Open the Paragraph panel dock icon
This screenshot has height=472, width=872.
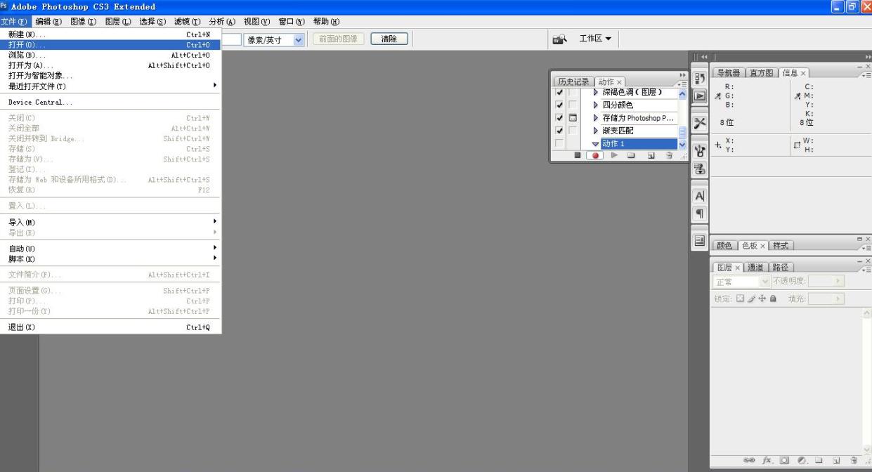(700, 213)
